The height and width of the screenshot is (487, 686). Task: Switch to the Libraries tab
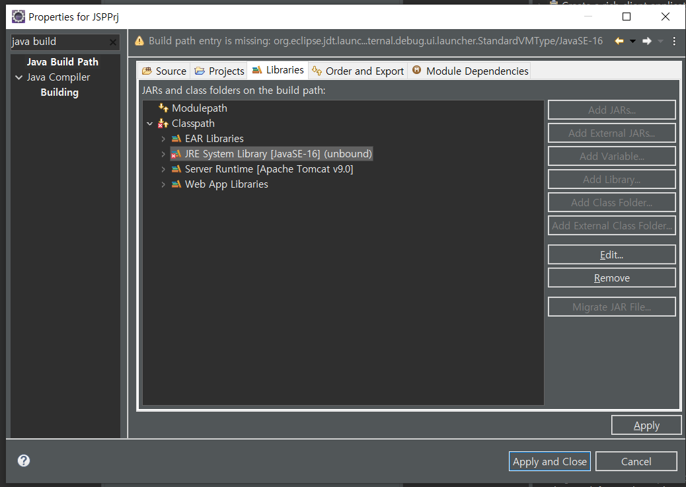278,70
